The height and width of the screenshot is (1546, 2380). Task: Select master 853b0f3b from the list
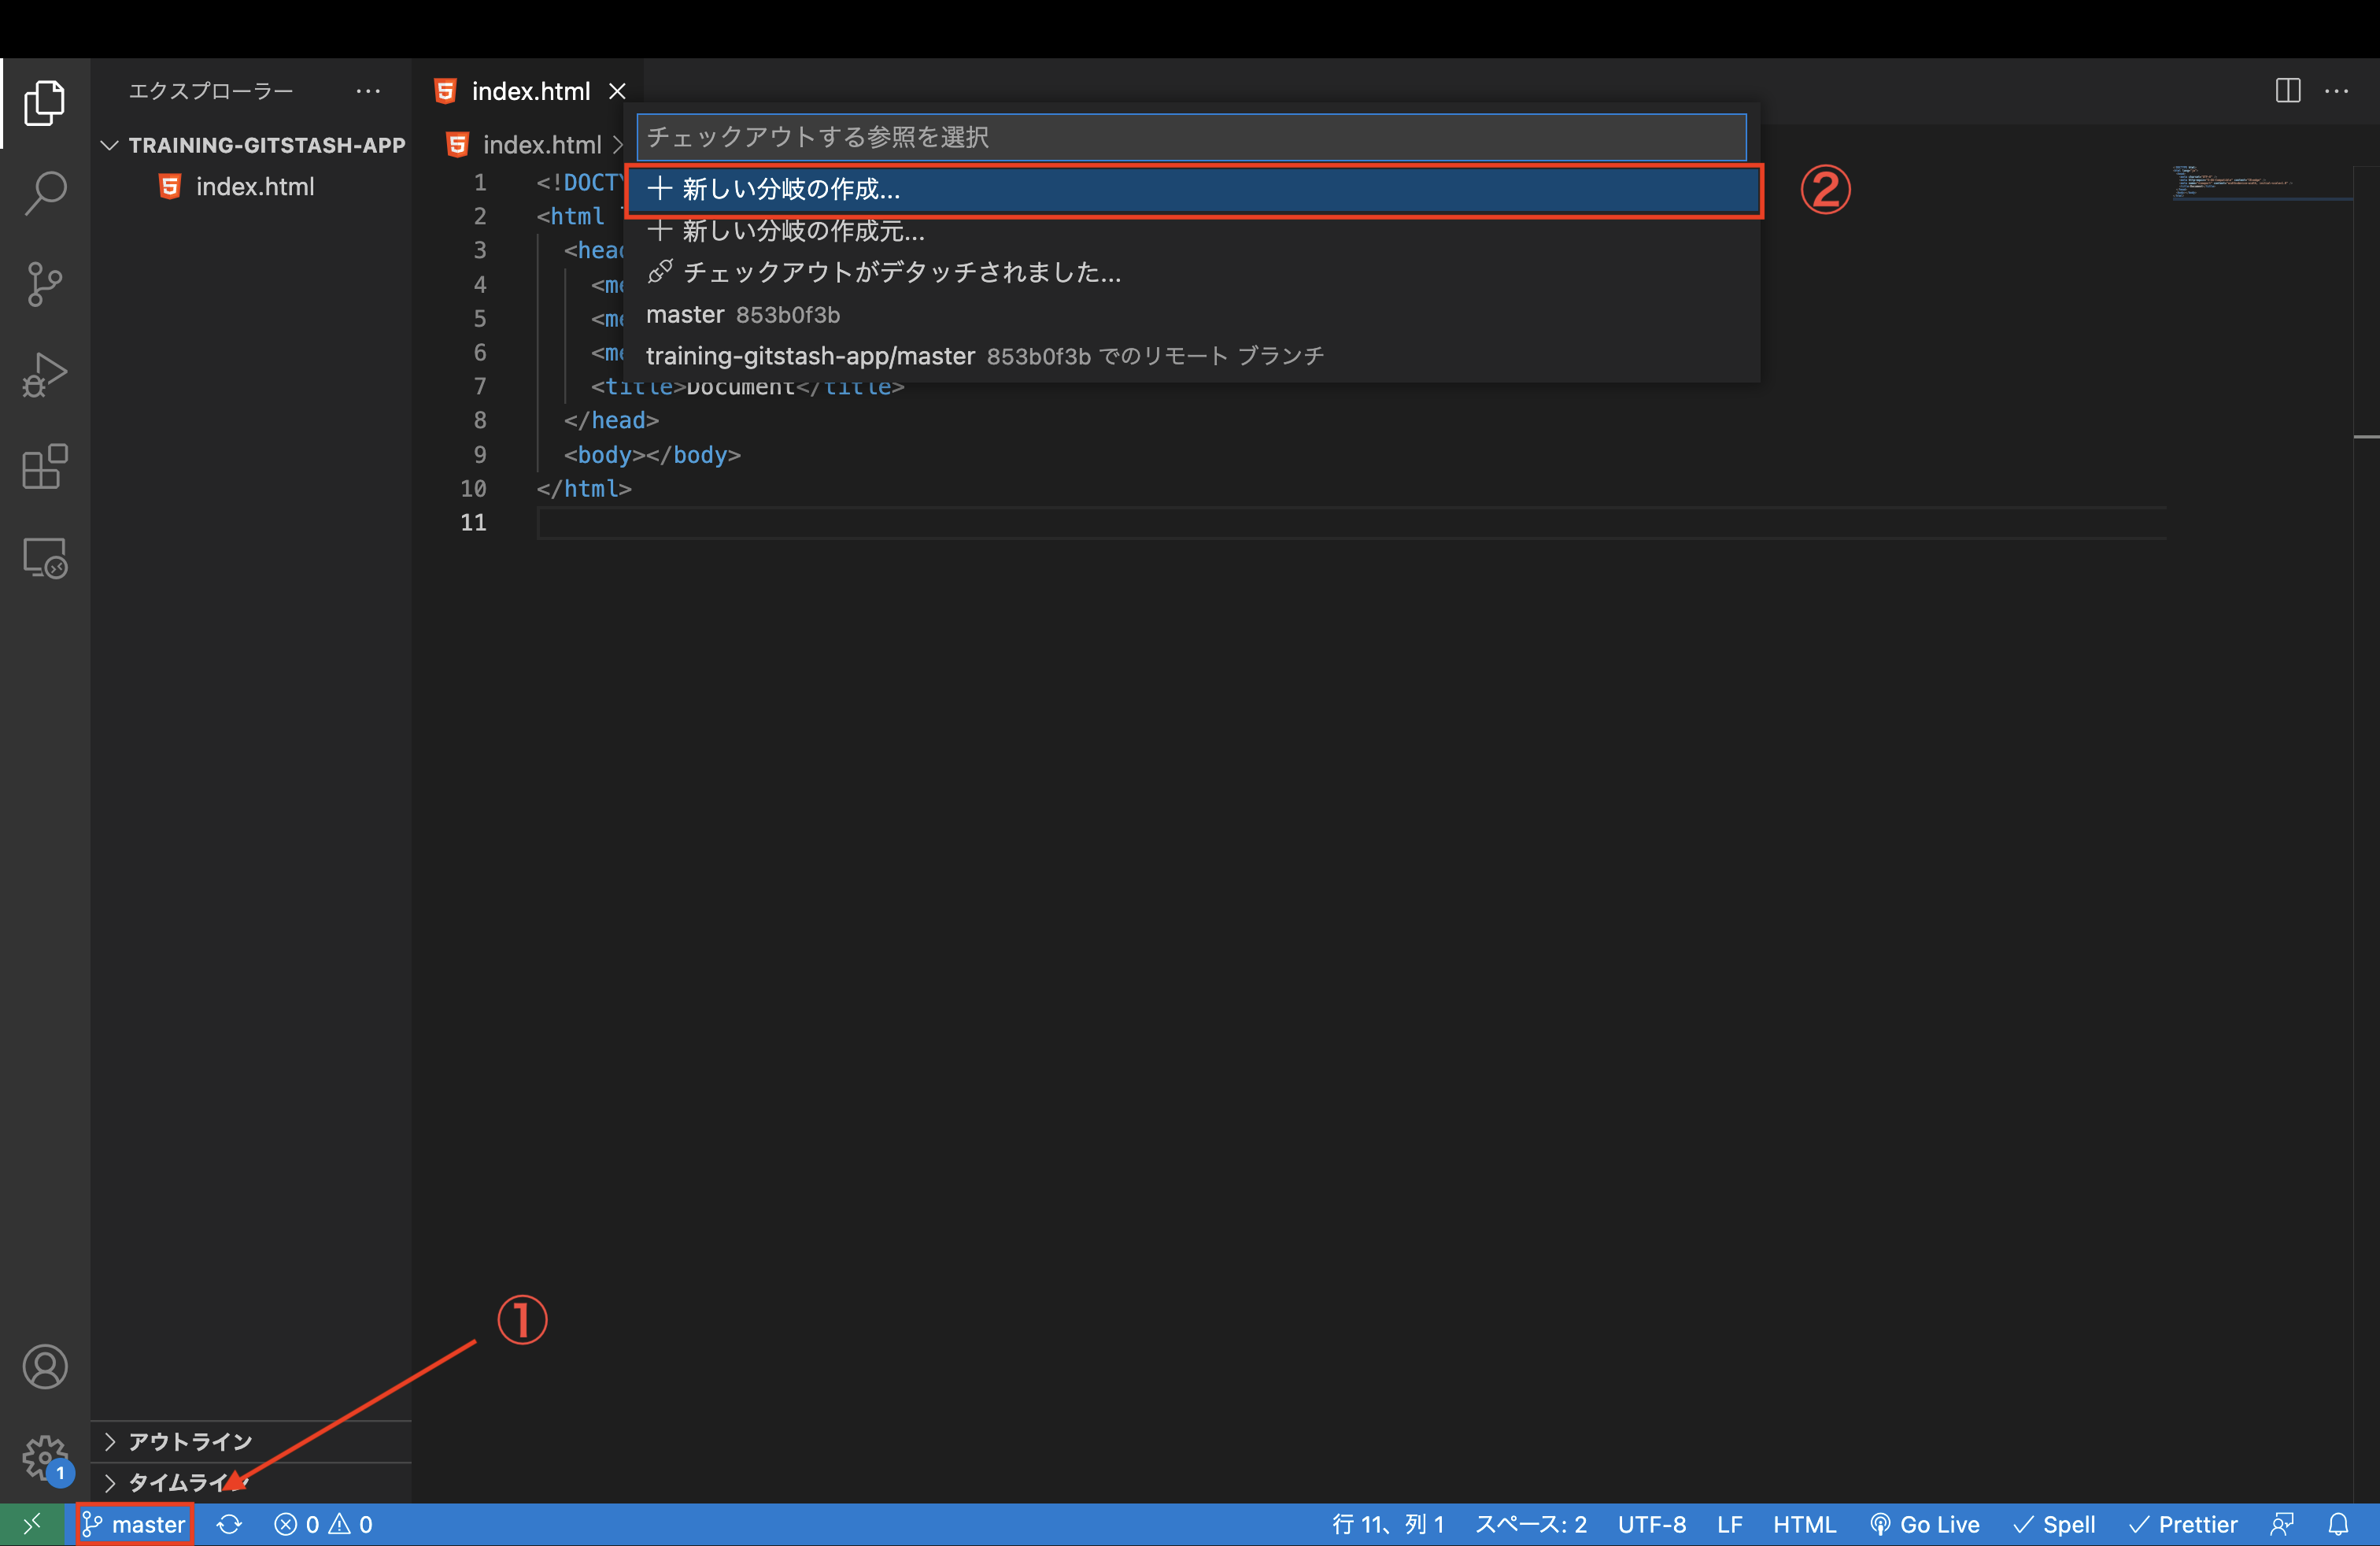point(743,314)
